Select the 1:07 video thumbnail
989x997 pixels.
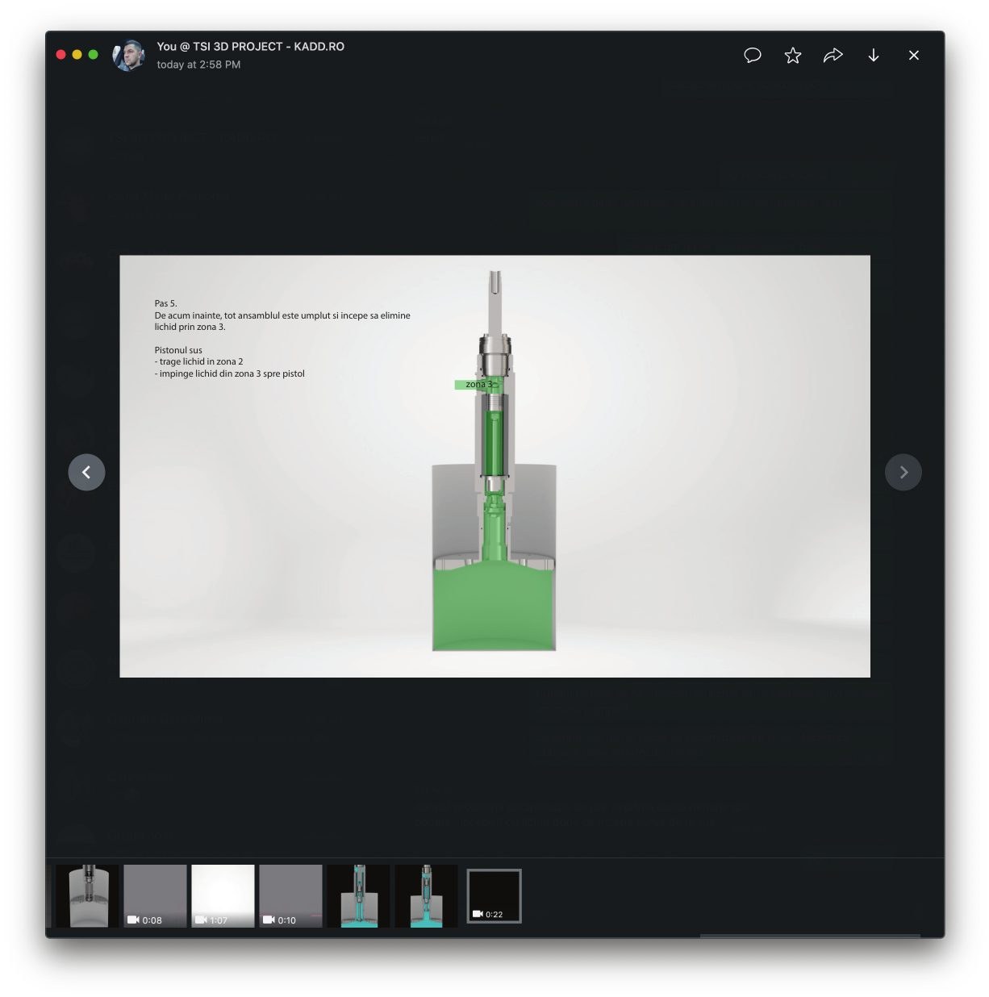223,896
